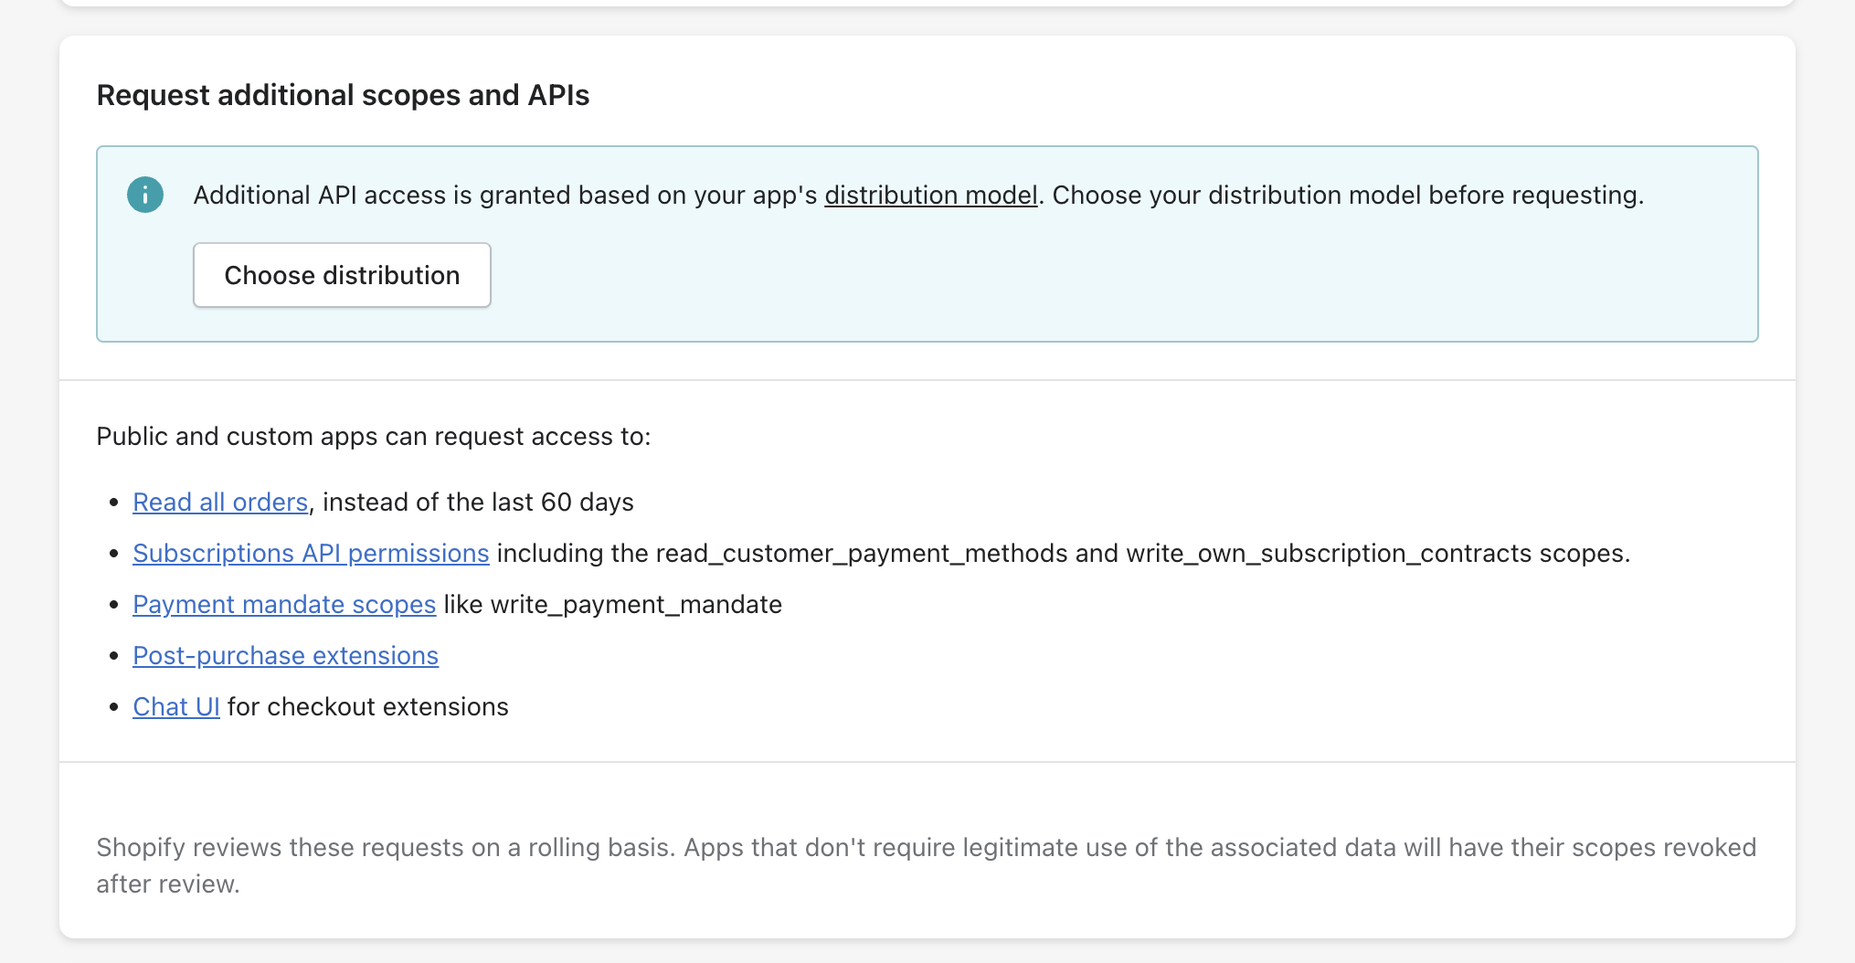The height and width of the screenshot is (963, 1855).
Task: Click the bullet before Chat UI
Action: pyautogui.click(x=114, y=706)
